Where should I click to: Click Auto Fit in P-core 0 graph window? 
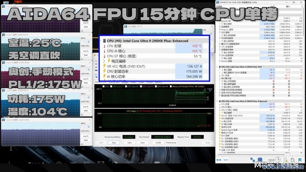click(x=86, y=23)
